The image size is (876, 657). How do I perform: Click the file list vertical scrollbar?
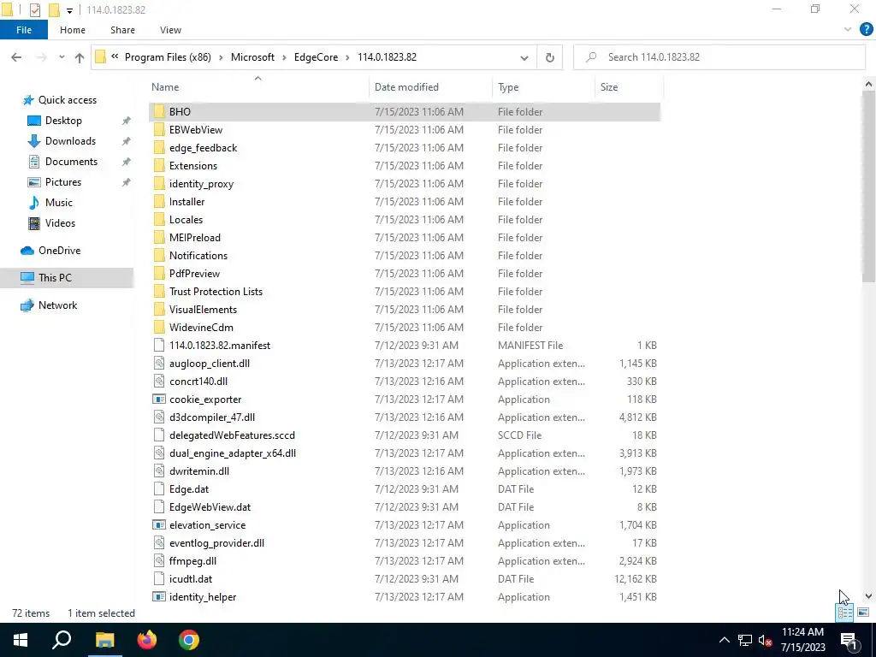tap(868, 186)
